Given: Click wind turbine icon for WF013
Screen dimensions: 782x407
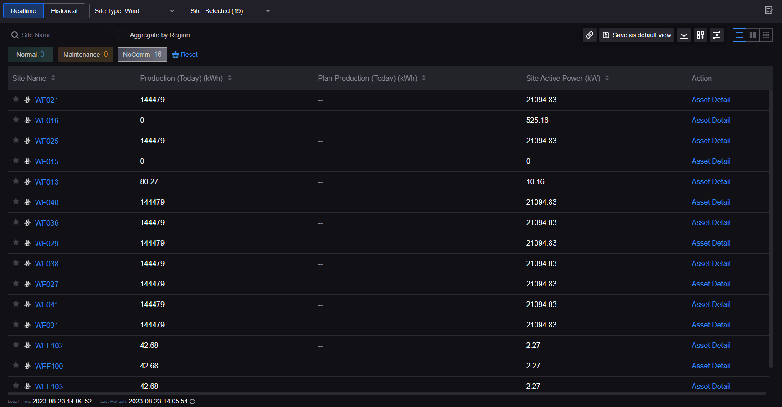Looking at the screenshot, I should click(x=27, y=181).
